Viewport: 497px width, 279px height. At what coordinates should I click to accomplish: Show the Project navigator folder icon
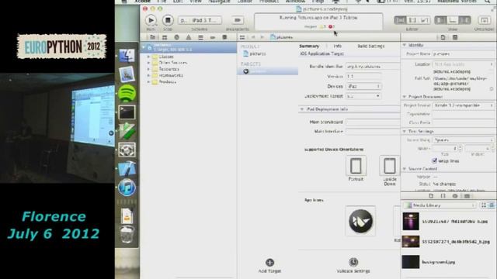click(x=152, y=37)
